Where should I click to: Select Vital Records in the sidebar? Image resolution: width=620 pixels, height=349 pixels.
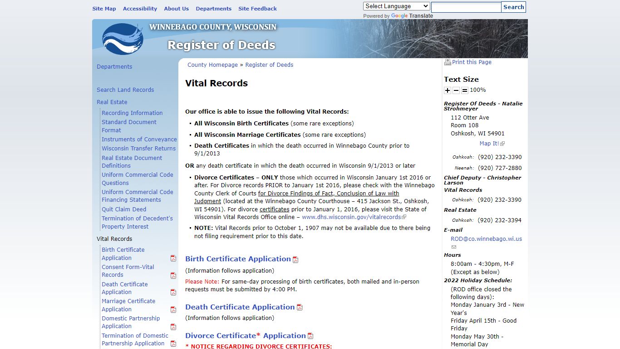click(114, 239)
